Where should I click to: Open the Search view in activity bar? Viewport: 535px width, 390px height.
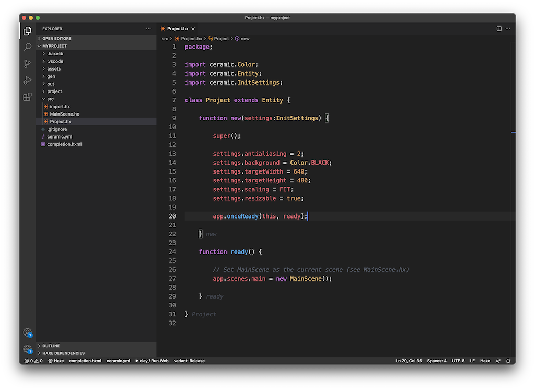27,47
